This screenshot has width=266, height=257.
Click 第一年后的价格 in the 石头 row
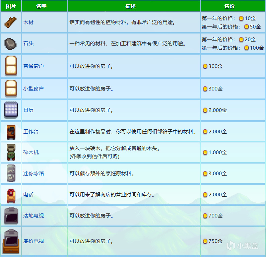pyautogui.click(x=221, y=48)
